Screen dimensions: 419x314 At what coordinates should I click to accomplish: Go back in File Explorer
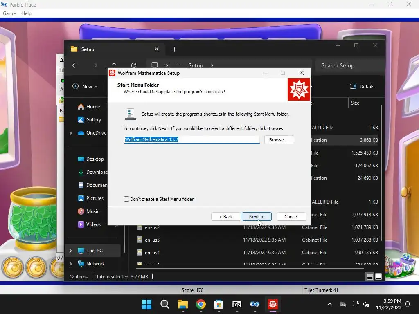75,65
